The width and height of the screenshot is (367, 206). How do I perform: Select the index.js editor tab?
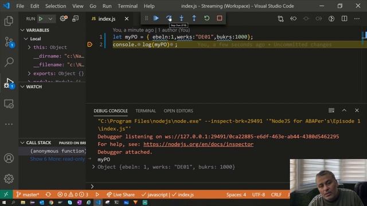click(107, 19)
